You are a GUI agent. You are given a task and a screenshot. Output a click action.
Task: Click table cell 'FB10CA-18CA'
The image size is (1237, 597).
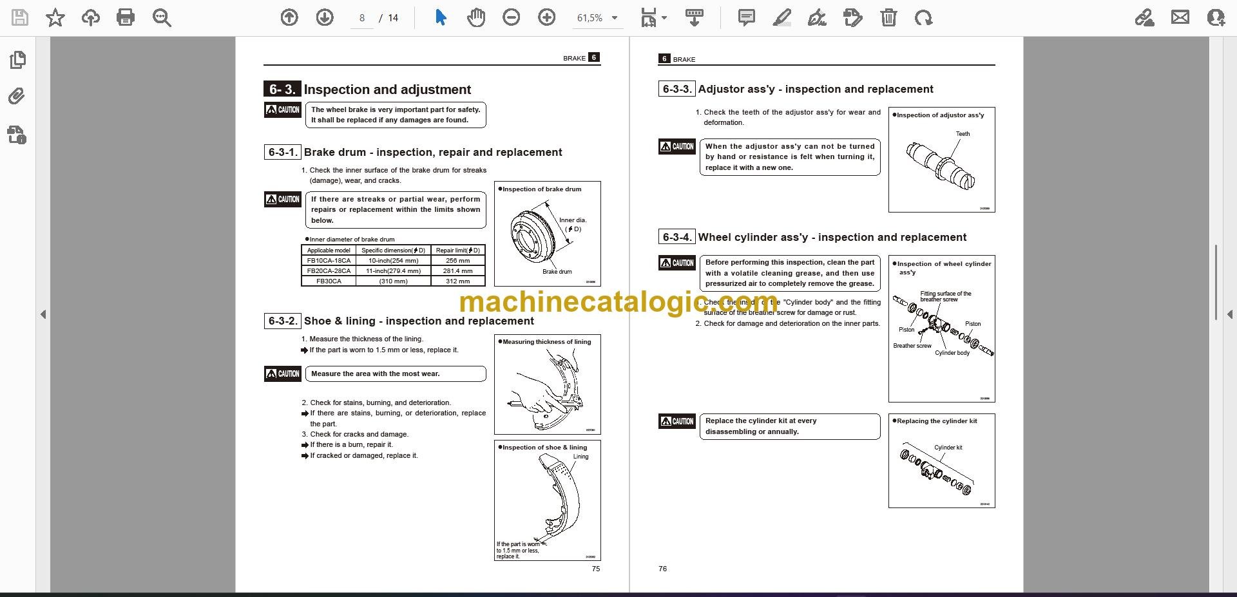[329, 261]
